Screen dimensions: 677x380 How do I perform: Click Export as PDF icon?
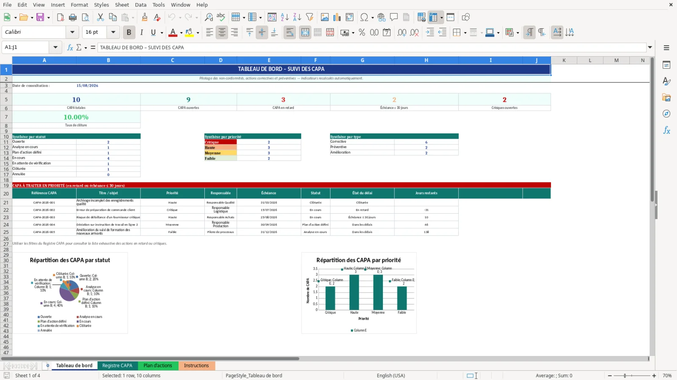[x=61, y=17]
